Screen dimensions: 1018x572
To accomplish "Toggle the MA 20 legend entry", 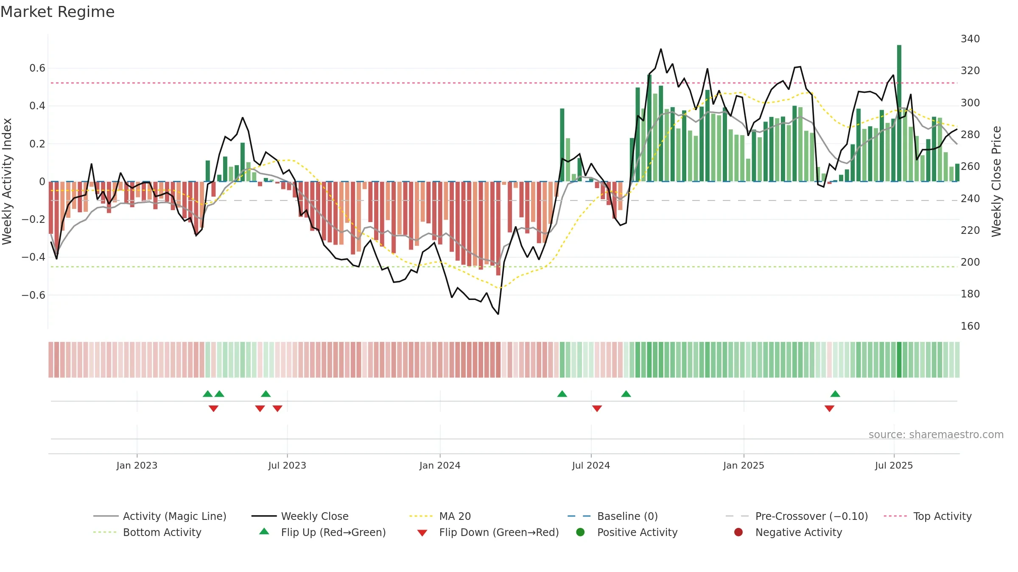I will 440,516.
